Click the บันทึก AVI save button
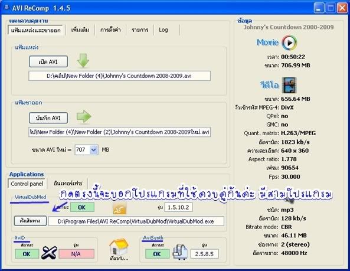 coord(48,118)
